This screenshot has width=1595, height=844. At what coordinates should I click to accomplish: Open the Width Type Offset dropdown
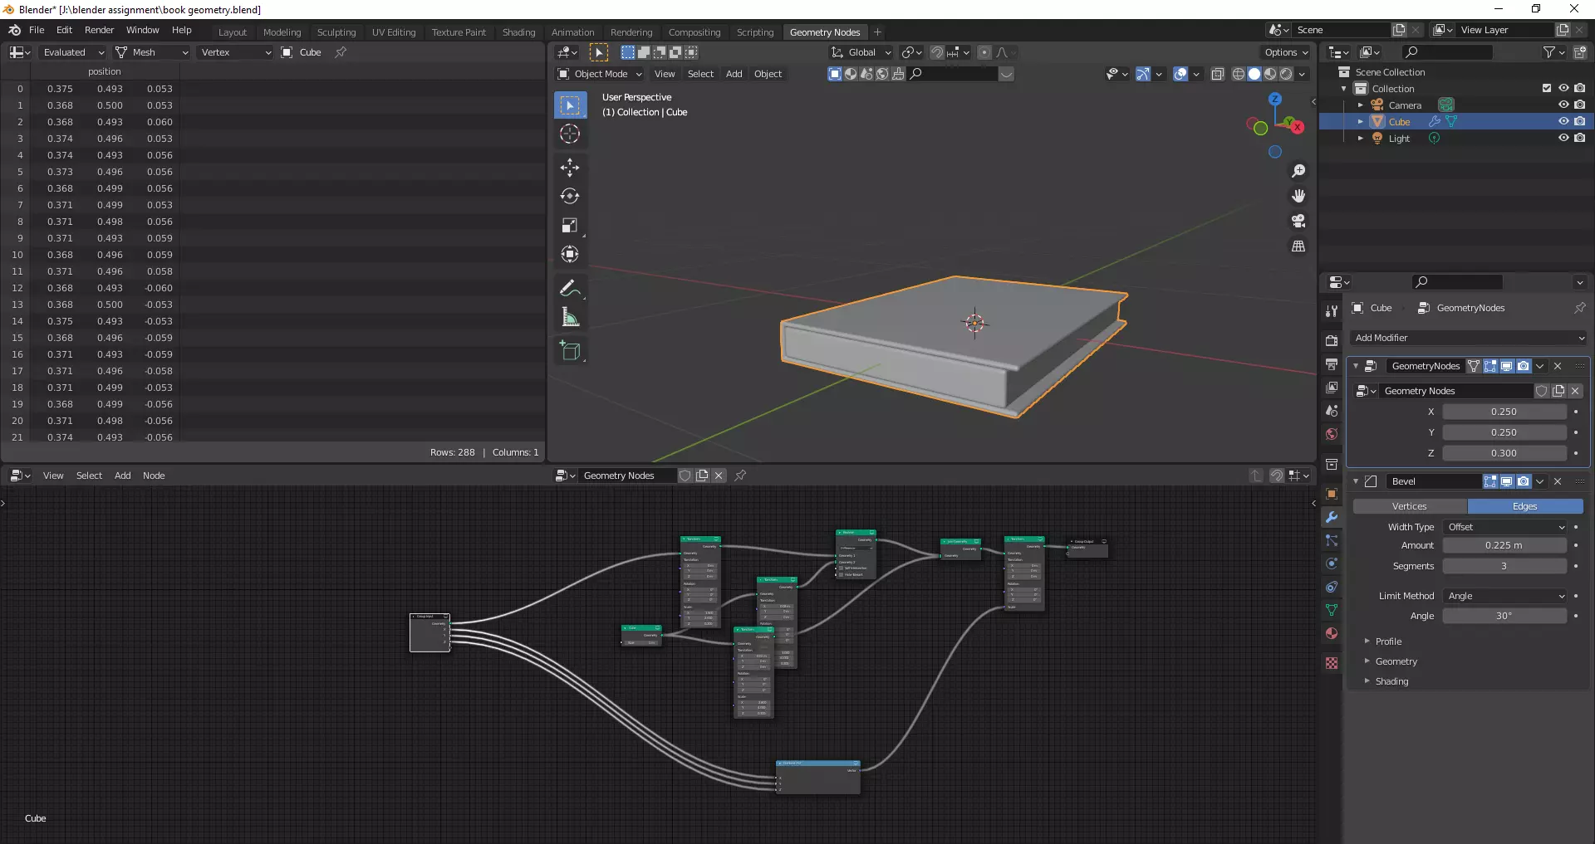1505,527
